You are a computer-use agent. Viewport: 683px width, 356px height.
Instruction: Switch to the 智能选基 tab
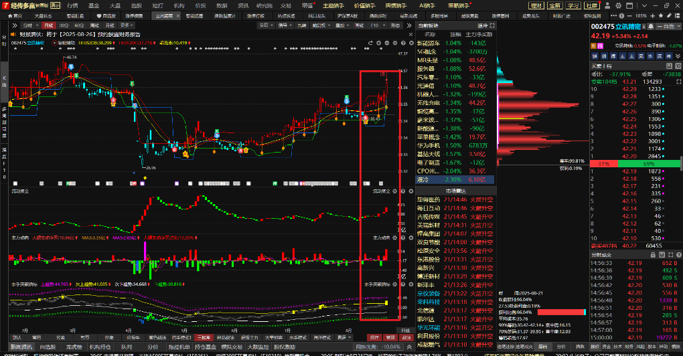pos(195,15)
